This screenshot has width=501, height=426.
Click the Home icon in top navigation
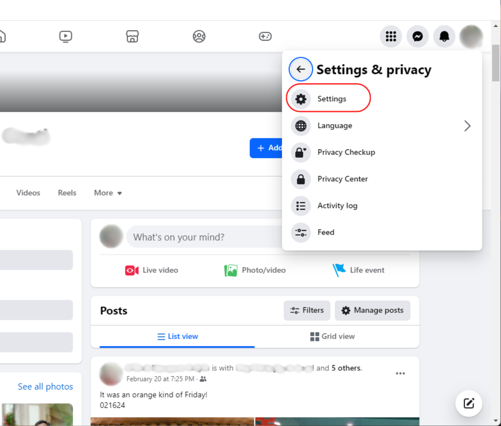[2, 36]
